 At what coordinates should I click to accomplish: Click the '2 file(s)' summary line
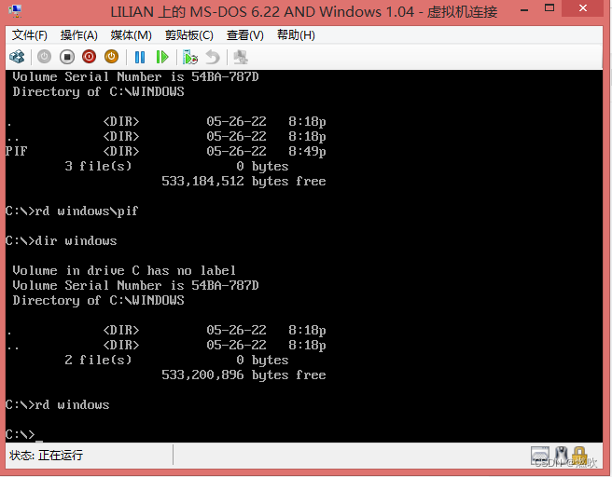(176, 361)
